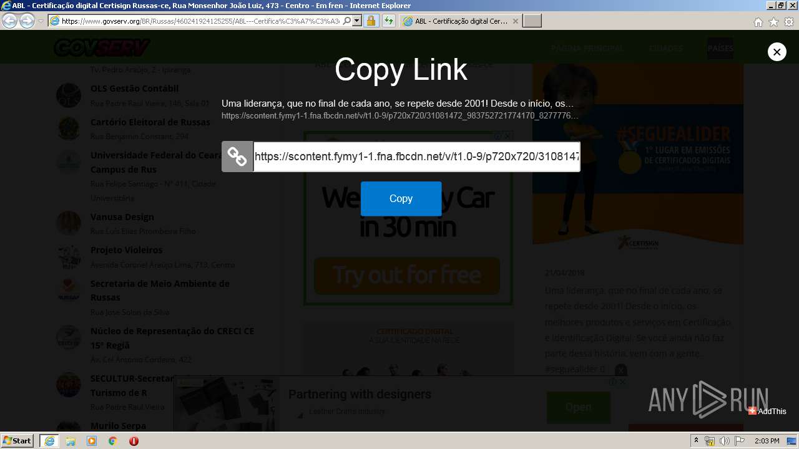Viewport: 799px width, 449px height.
Task: Open Favorites star icon
Action: pyautogui.click(x=773, y=22)
